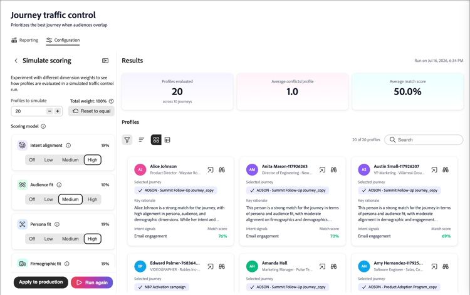Inspect Edward Palmer with binoculars icon

[222, 266]
